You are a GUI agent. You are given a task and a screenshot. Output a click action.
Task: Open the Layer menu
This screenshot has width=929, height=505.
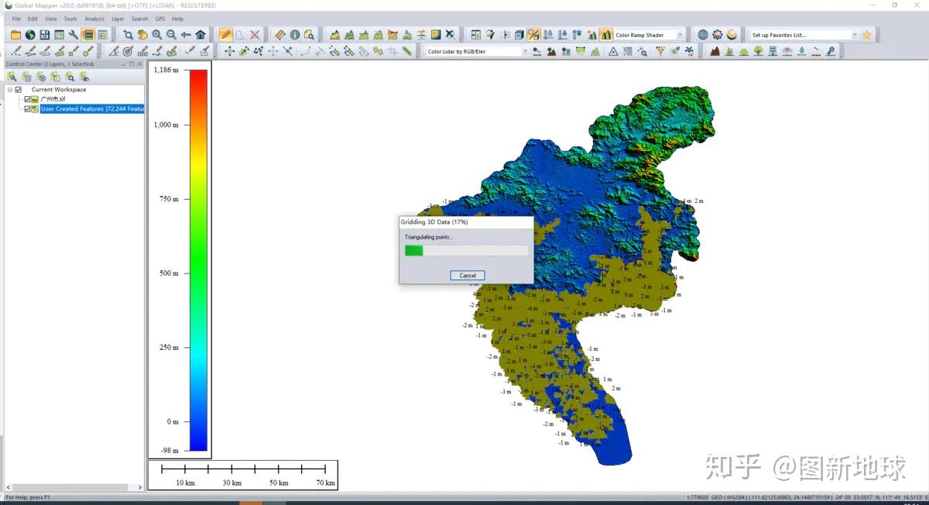(x=118, y=19)
